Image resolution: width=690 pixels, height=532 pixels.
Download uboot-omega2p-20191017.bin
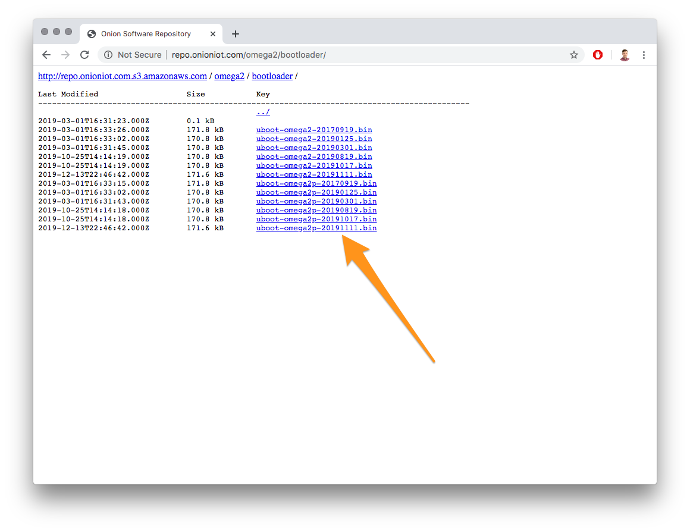[316, 220]
